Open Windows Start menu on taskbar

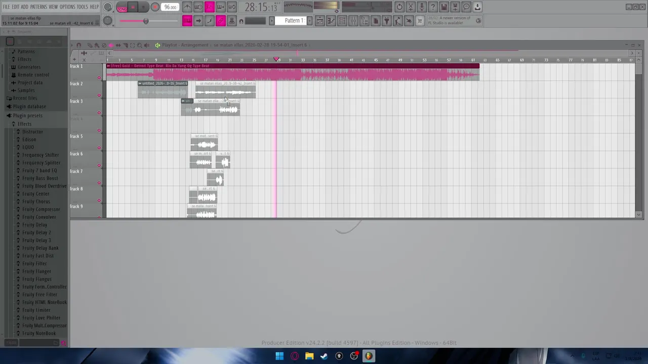click(x=279, y=356)
